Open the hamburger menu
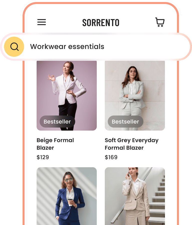 tap(42, 22)
